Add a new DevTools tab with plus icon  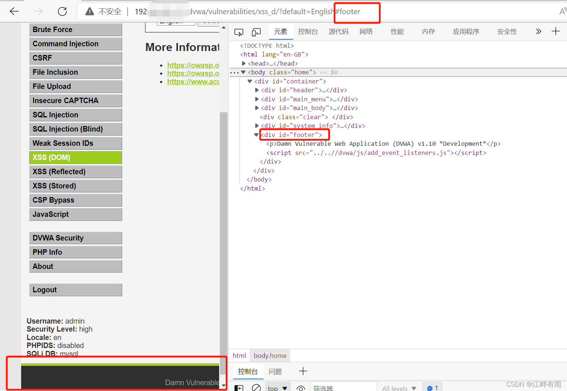[556, 31]
